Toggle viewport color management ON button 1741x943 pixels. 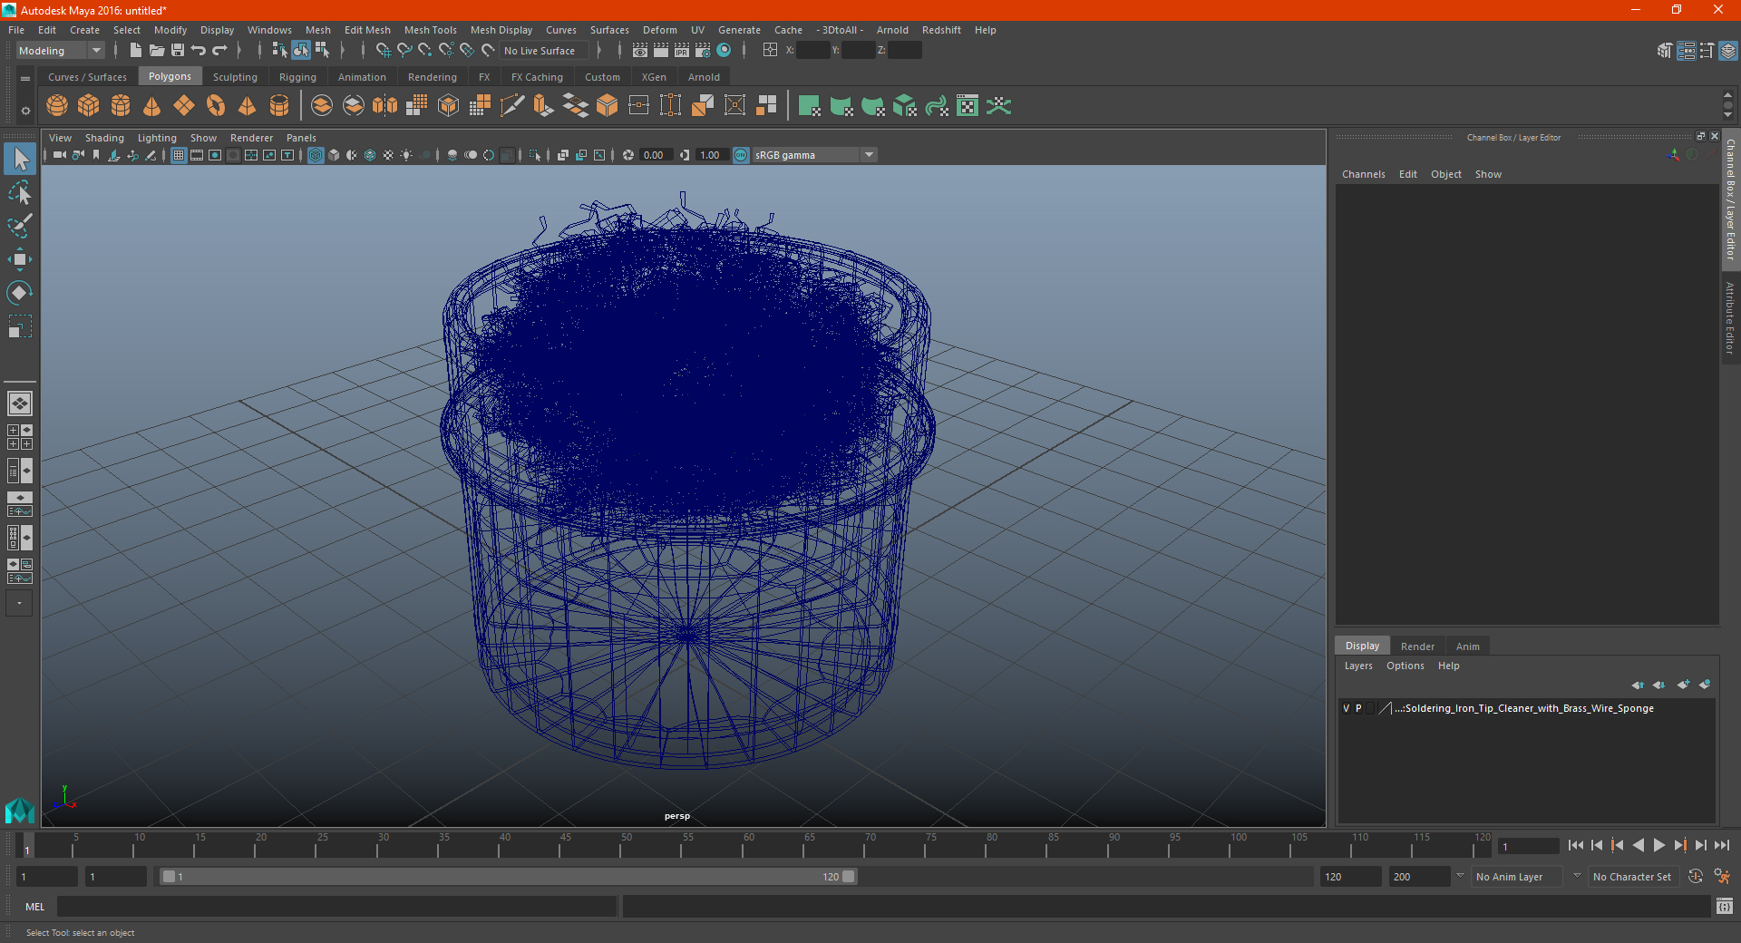[741, 155]
